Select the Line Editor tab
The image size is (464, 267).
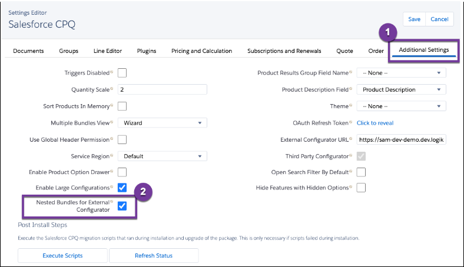tap(108, 51)
